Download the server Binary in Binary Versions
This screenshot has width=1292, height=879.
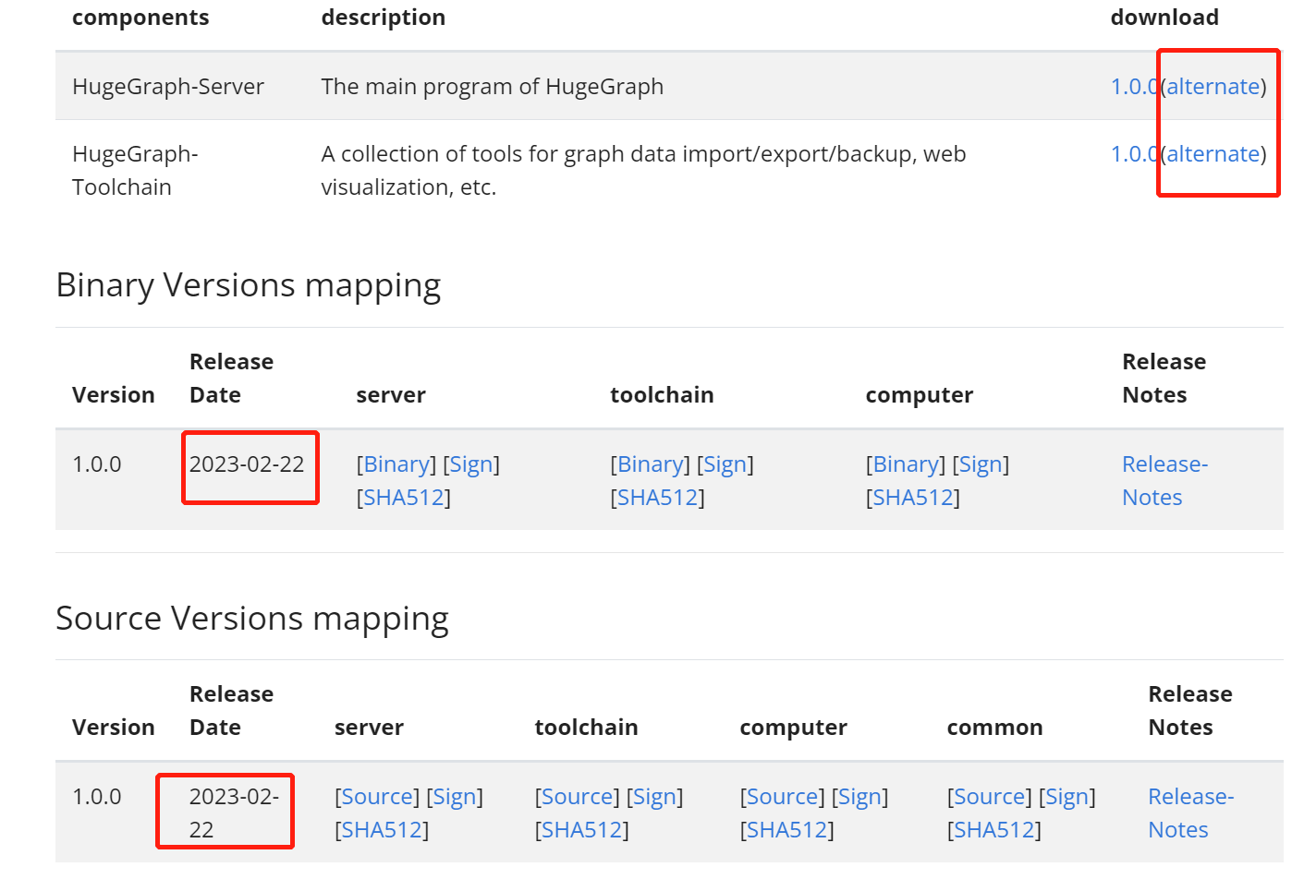coord(396,464)
